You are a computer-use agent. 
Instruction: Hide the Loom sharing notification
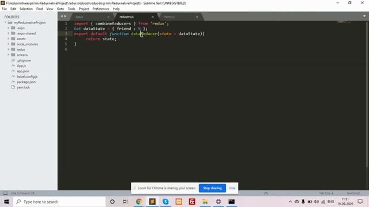tap(232, 188)
